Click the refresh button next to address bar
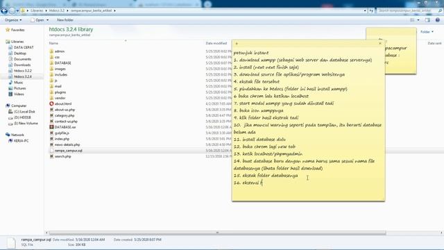This screenshot has height=250, width=444. pyautogui.click(x=371, y=11)
